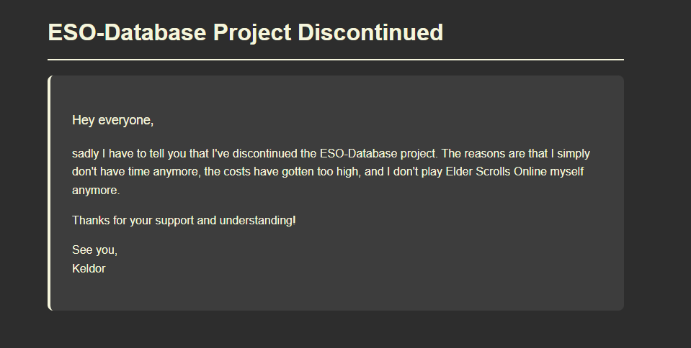The width and height of the screenshot is (691, 348).
Task: Click the line beginning "don't have time anymore"
Action: click(x=328, y=172)
